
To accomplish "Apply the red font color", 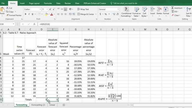I will pyautogui.click(x=52, y=14).
